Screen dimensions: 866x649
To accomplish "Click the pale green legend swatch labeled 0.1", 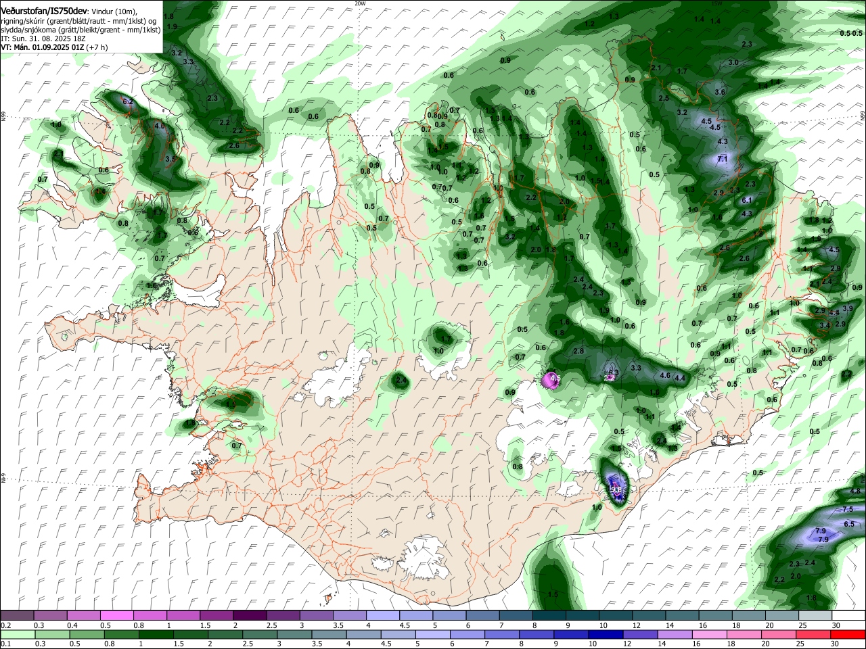I will coord(17,634).
